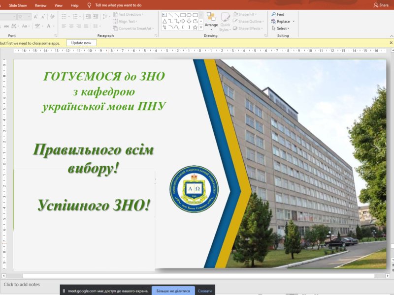Image resolution: width=394 pixels, height=295 pixels.
Task: Select the text box shape in gallery
Action: click(x=164, y=15)
